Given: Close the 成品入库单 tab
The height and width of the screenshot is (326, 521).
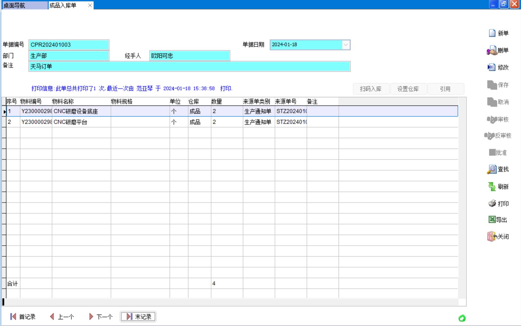Looking at the screenshot, I should coord(90,5).
